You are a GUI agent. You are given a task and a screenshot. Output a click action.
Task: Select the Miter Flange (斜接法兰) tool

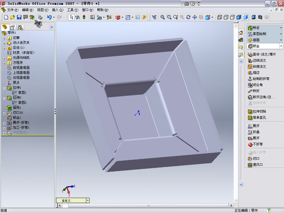click(257, 67)
